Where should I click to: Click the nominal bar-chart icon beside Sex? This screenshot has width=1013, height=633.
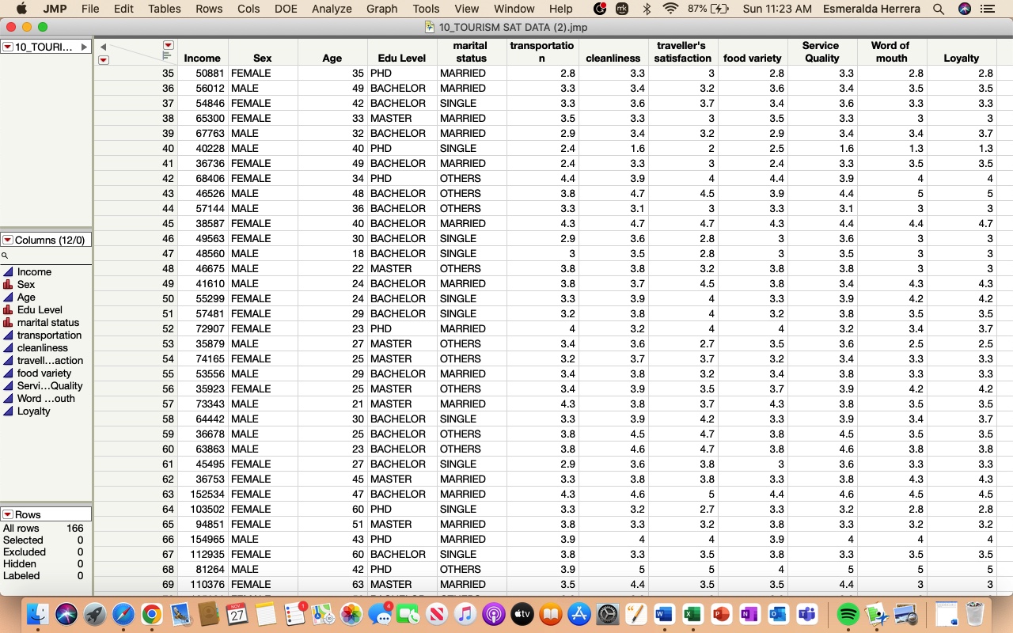(6, 284)
